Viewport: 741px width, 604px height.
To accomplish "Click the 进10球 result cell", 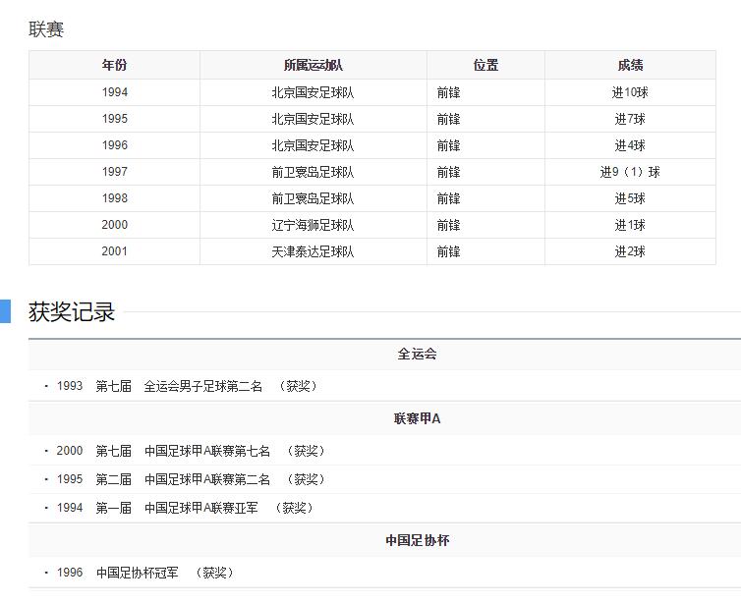I will click(x=630, y=92).
